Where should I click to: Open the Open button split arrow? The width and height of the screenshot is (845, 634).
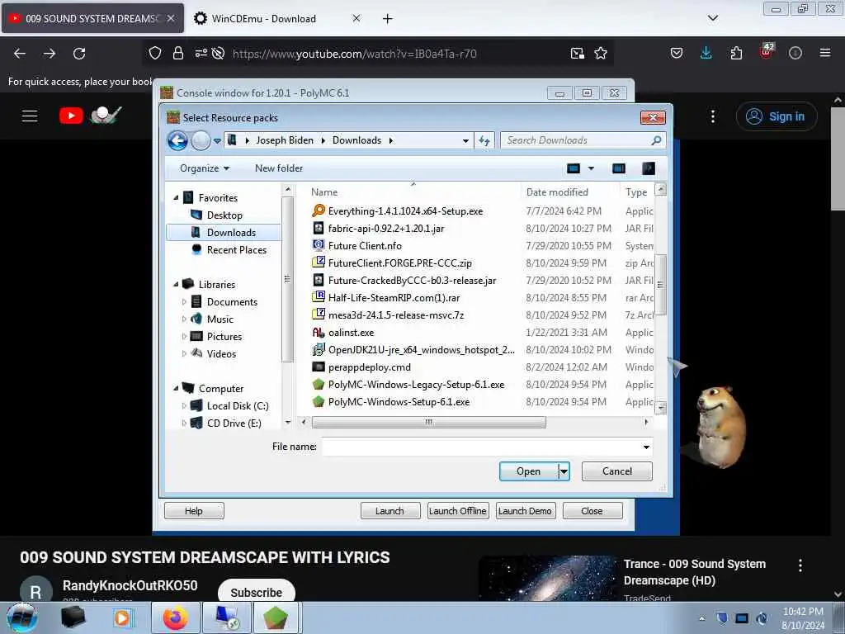click(x=564, y=471)
